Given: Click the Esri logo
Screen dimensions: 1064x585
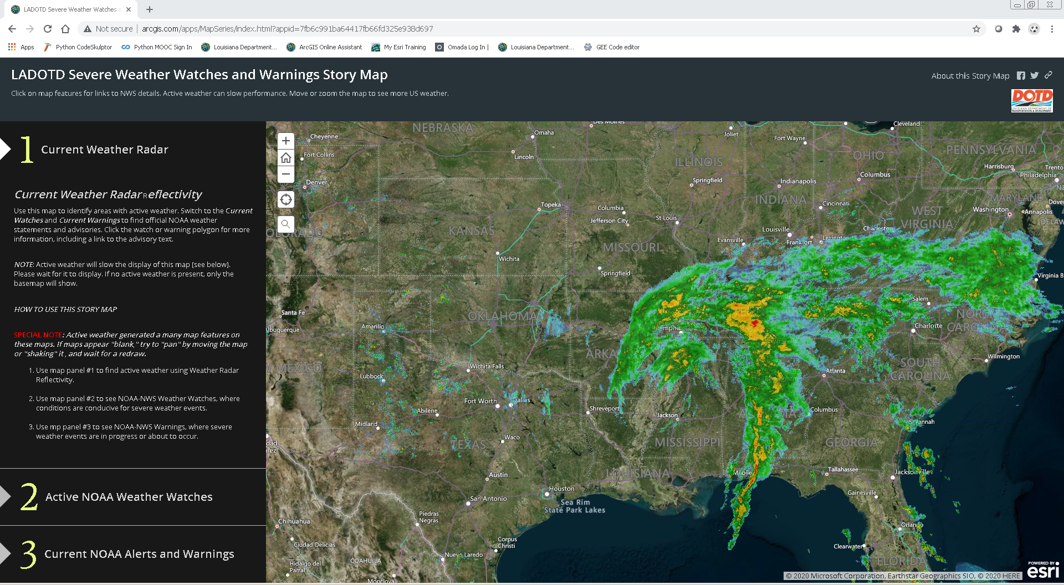Looking at the screenshot, I should pyautogui.click(x=1043, y=569).
